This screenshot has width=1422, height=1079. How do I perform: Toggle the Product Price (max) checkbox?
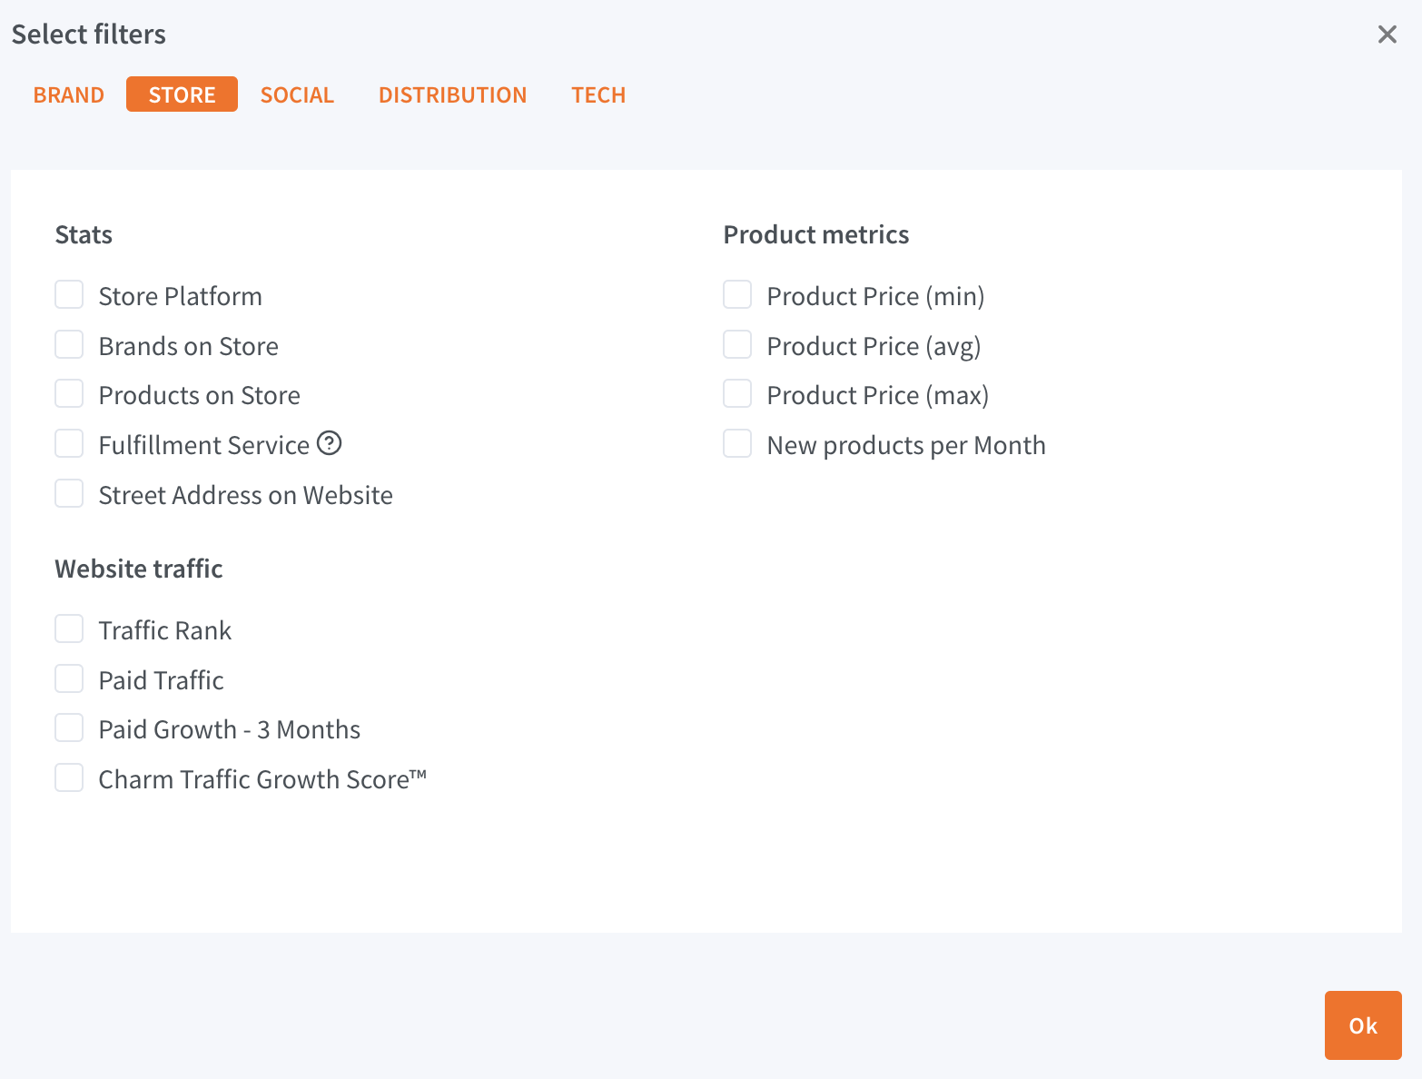click(x=737, y=394)
